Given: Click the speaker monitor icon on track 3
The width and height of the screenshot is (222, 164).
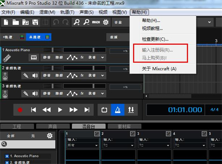Looking at the screenshot, I should click(x=35, y=93).
